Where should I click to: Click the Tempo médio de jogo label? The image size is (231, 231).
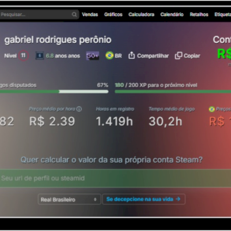172,109
